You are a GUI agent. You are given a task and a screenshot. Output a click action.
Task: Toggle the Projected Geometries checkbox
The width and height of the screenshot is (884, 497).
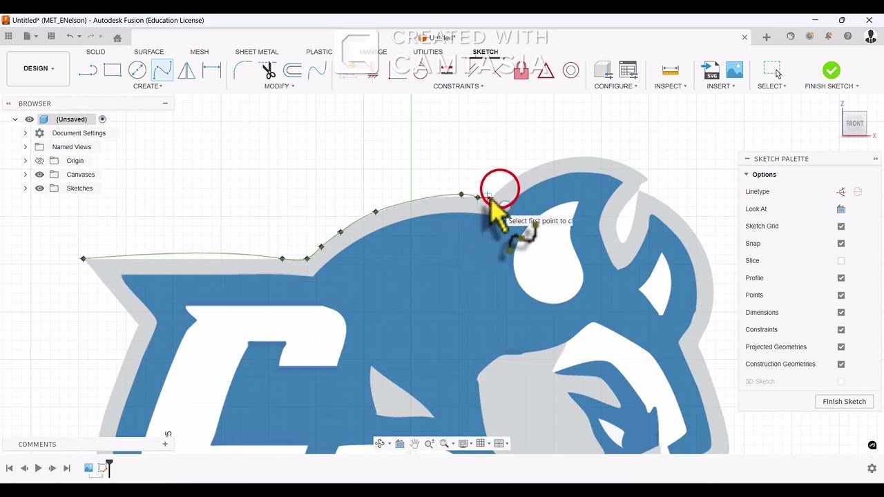pyautogui.click(x=841, y=347)
